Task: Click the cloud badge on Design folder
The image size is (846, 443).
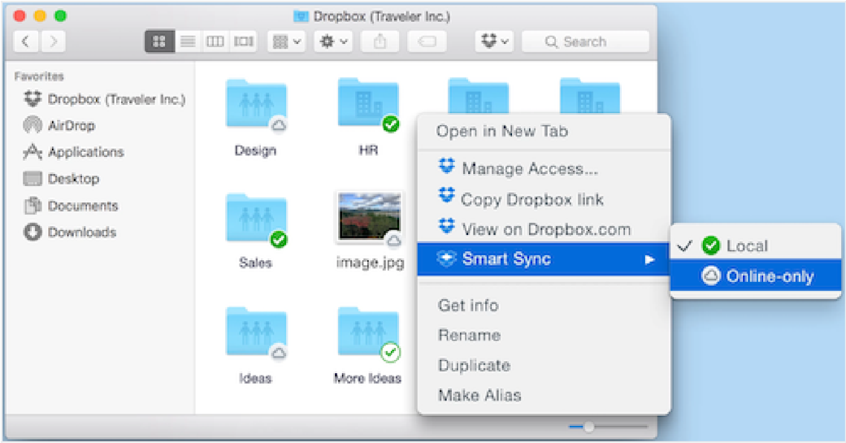Action: coord(279,125)
